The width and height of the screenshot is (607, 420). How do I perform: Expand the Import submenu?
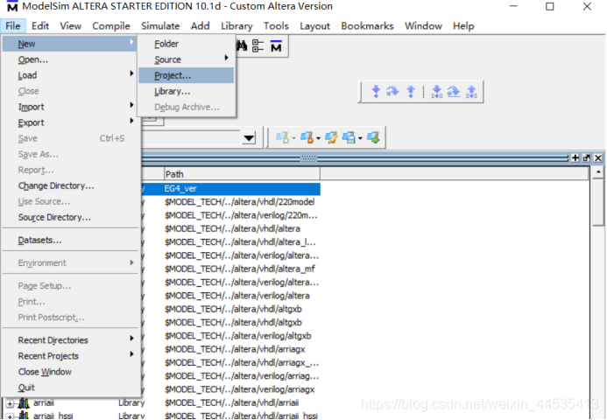[x=70, y=107]
